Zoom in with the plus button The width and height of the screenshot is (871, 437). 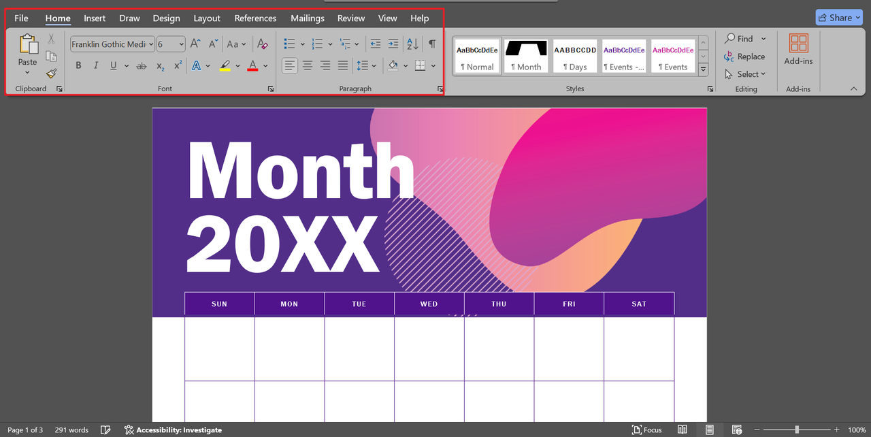tap(837, 430)
